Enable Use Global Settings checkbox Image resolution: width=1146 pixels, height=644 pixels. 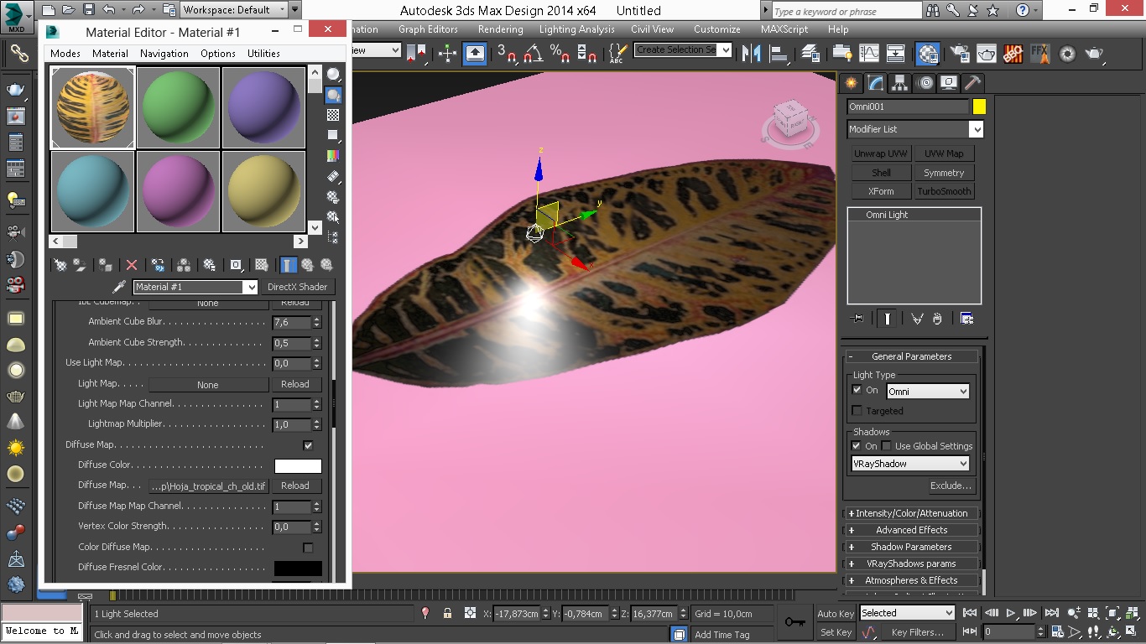886,446
